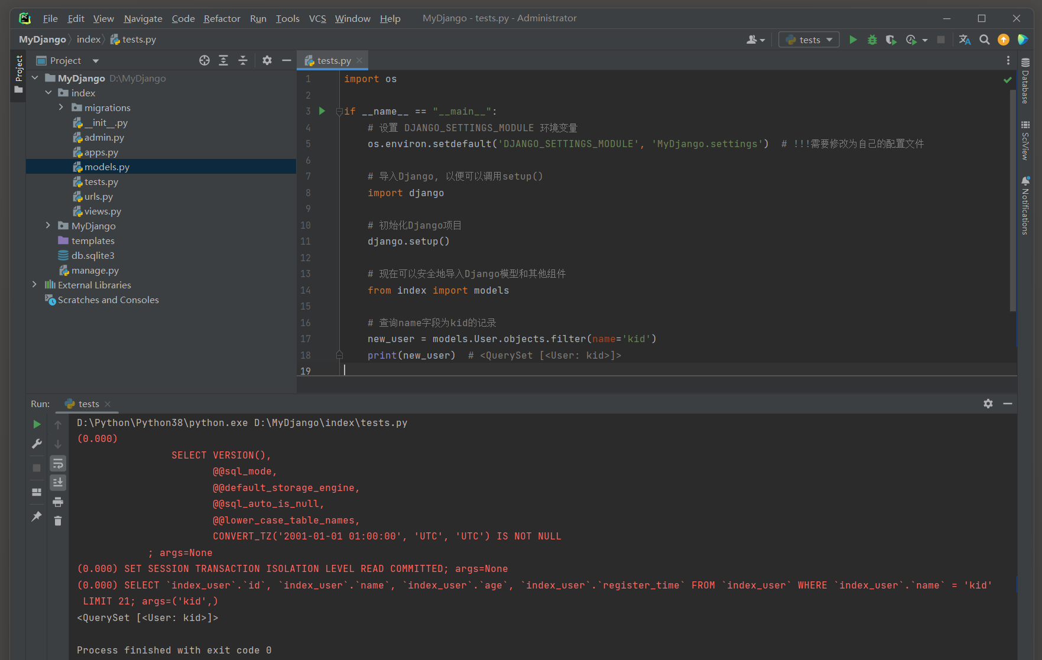Click the green inspection checkmark
Image resolution: width=1042 pixels, height=660 pixels.
pos(1008,80)
